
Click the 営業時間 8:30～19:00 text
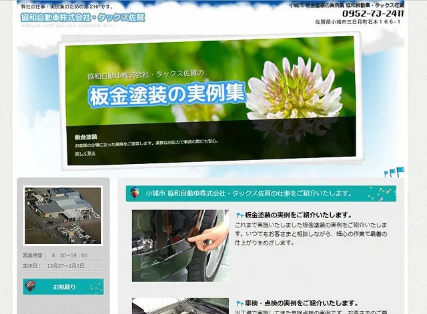[x=55, y=255]
